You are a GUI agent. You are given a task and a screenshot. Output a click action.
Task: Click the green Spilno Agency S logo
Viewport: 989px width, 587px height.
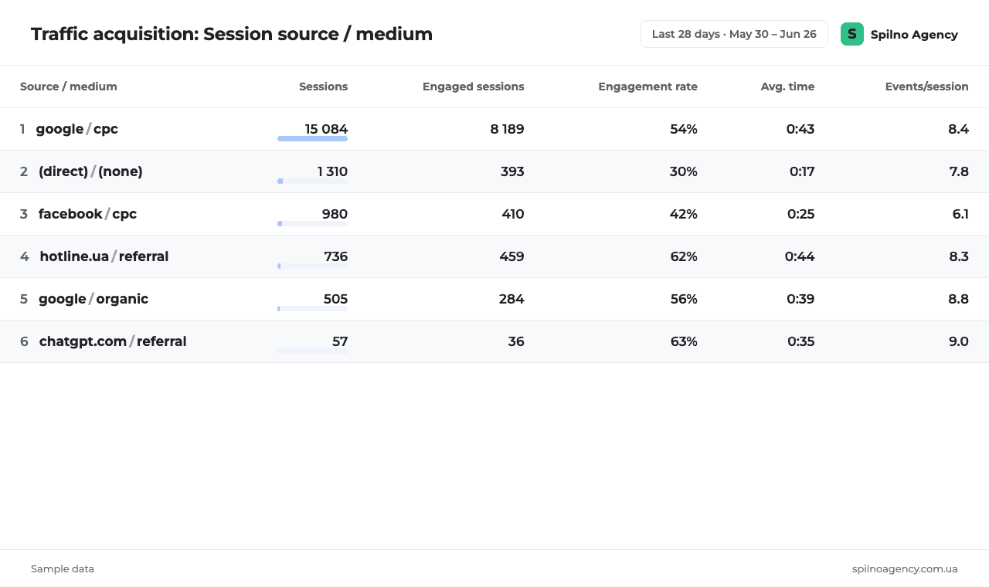pos(852,34)
